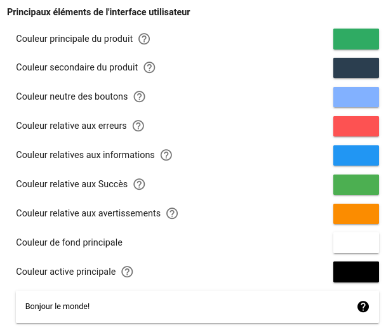The width and height of the screenshot is (386, 330).
Task: Open the green primary product color swatch
Action: [356, 39]
